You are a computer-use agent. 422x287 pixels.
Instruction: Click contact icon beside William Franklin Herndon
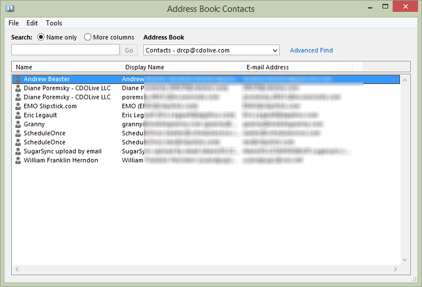point(18,160)
